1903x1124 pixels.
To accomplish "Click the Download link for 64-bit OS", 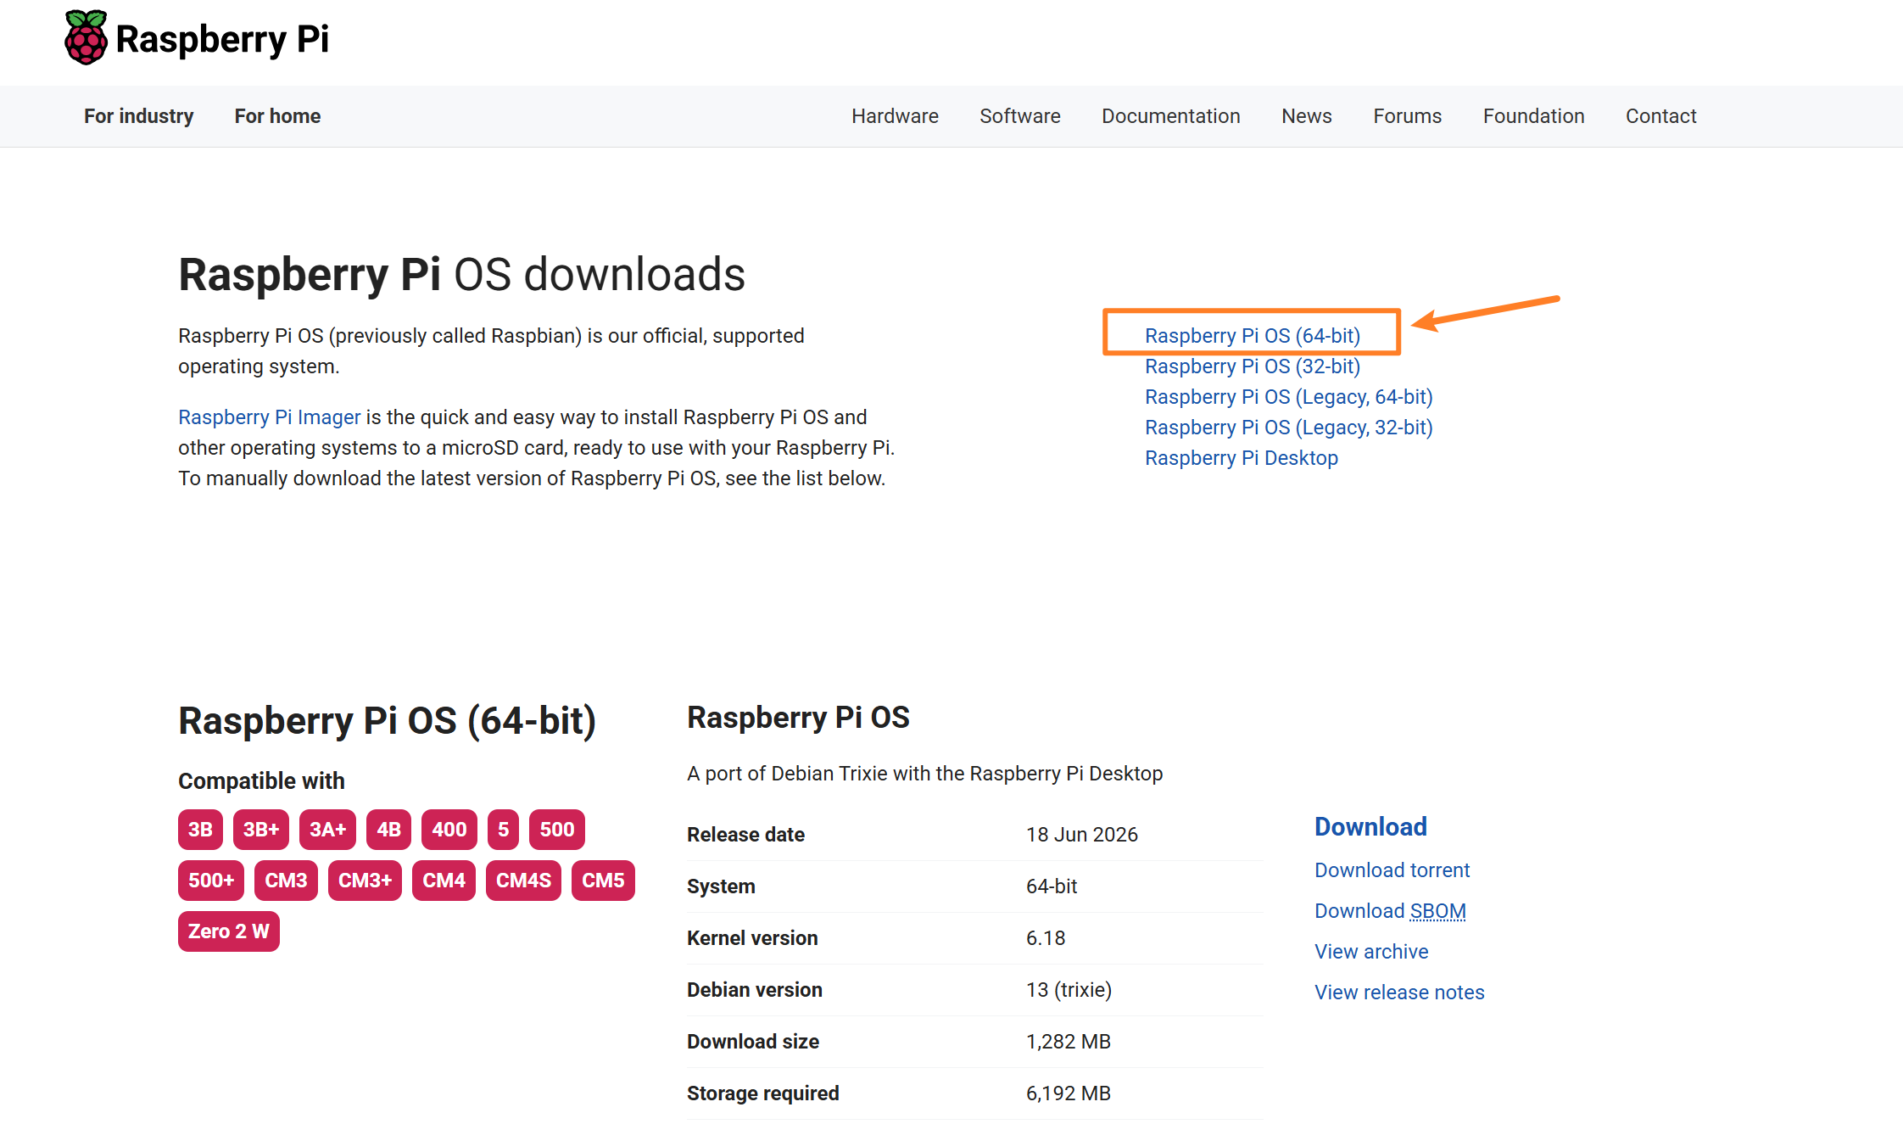I will pos(1370,826).
